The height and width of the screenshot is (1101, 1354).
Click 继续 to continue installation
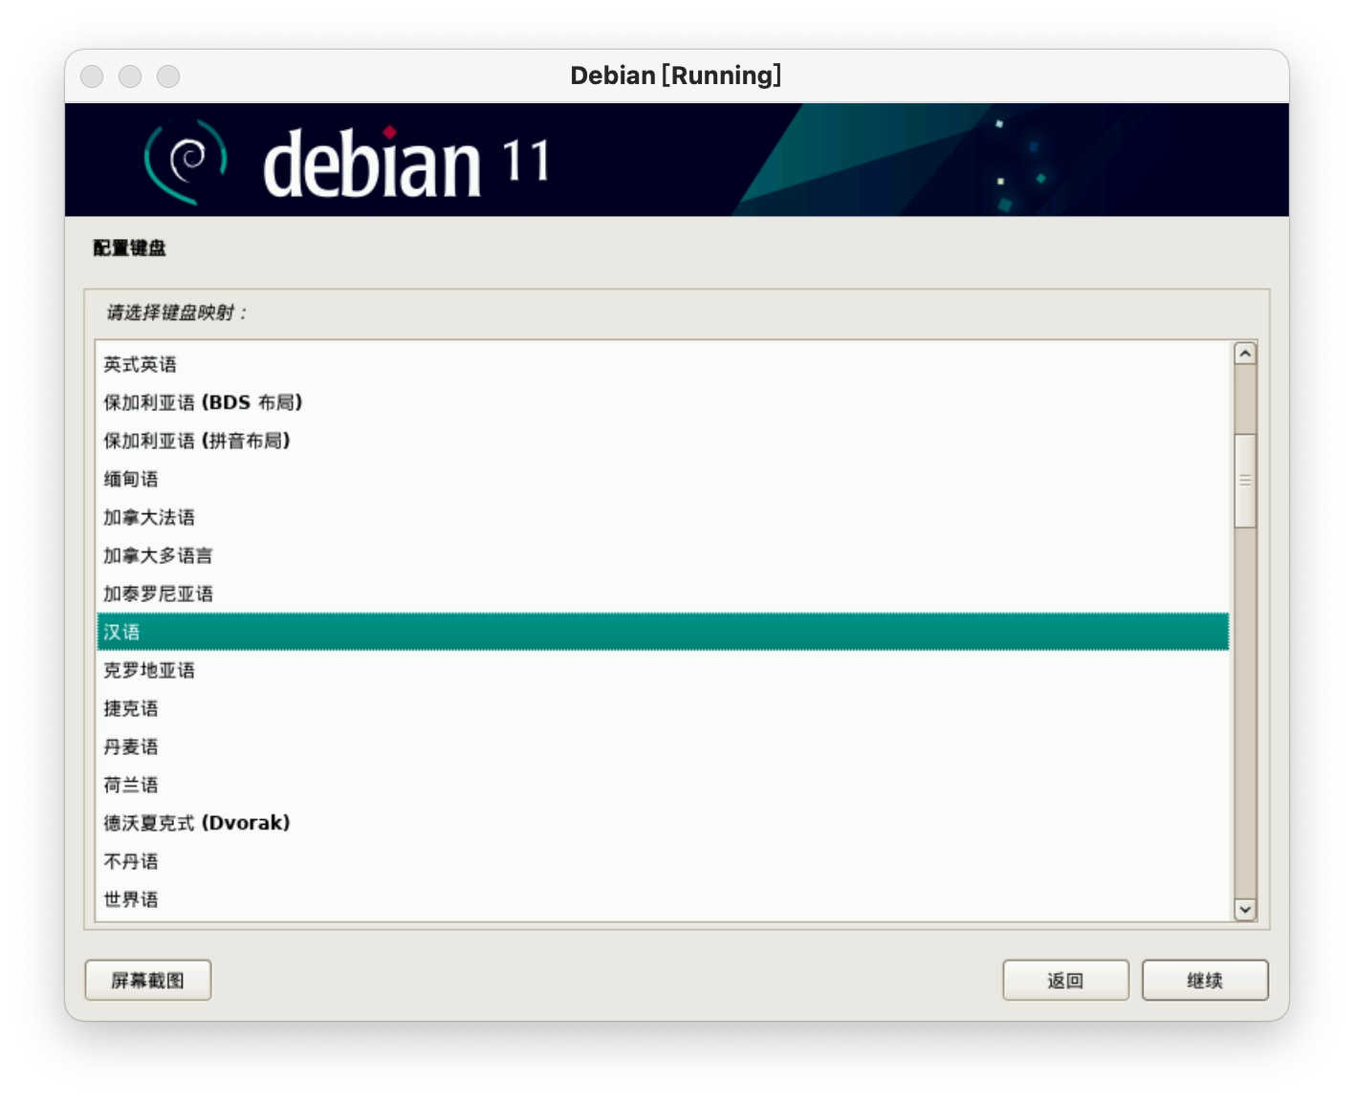click(x=1205, y=981)
